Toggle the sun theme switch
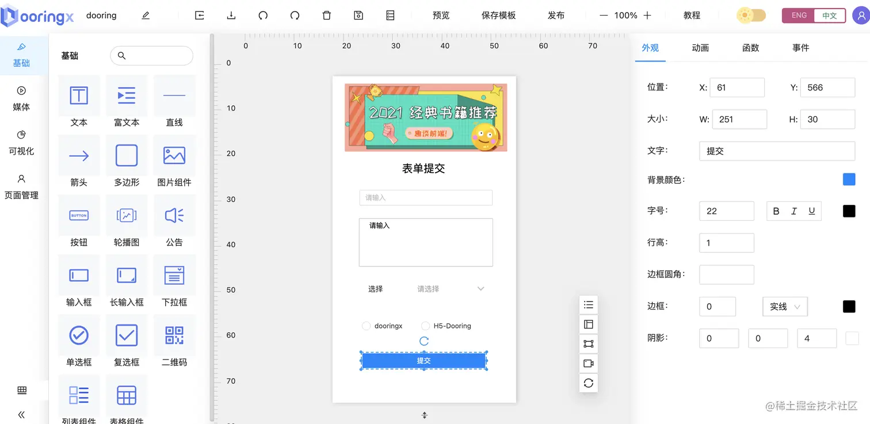The width and height of the screenshot is (870, 424). click(x=751, y=16)
